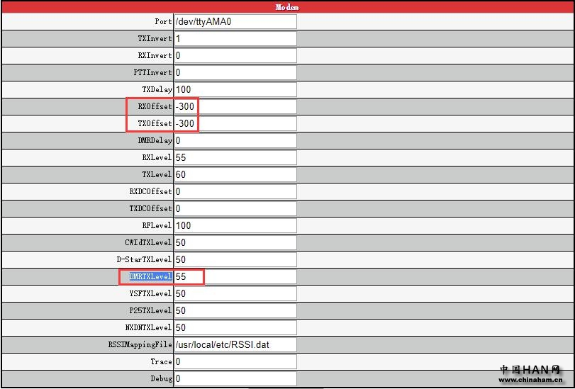Edit the TXOffset value field

coord(235,123)
